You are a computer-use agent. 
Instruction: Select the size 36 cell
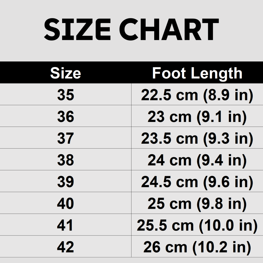65,117
